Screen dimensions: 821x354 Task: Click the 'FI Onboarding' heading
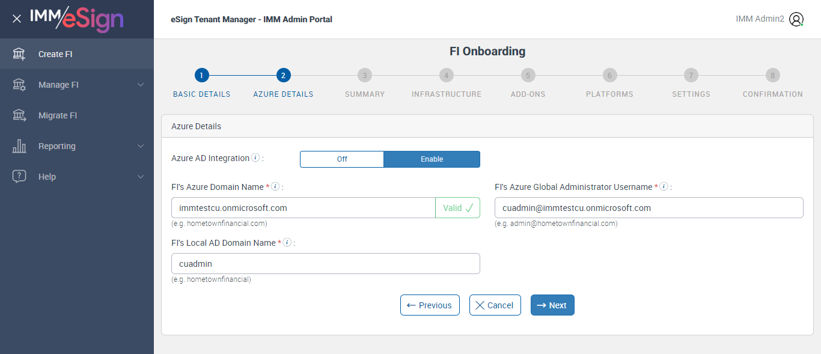coord(487,52)
